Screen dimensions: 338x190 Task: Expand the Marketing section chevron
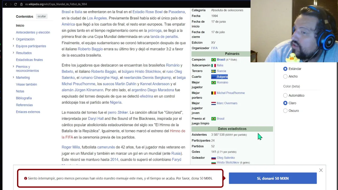(x=13, y=77)
